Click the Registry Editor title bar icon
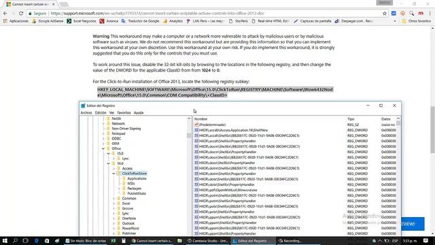This screenshot has width=435, height=245. pyautogui.click(x=83, y=105)
